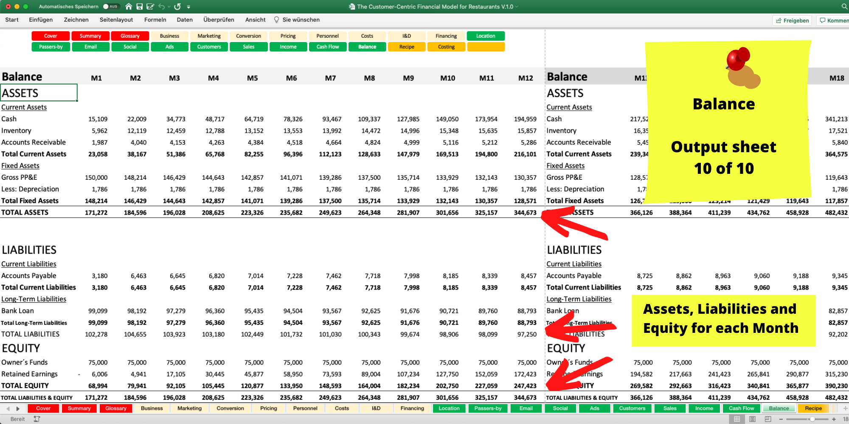Open the Undo history dropdown arrow
849x424 pixels.
point(169,7)
